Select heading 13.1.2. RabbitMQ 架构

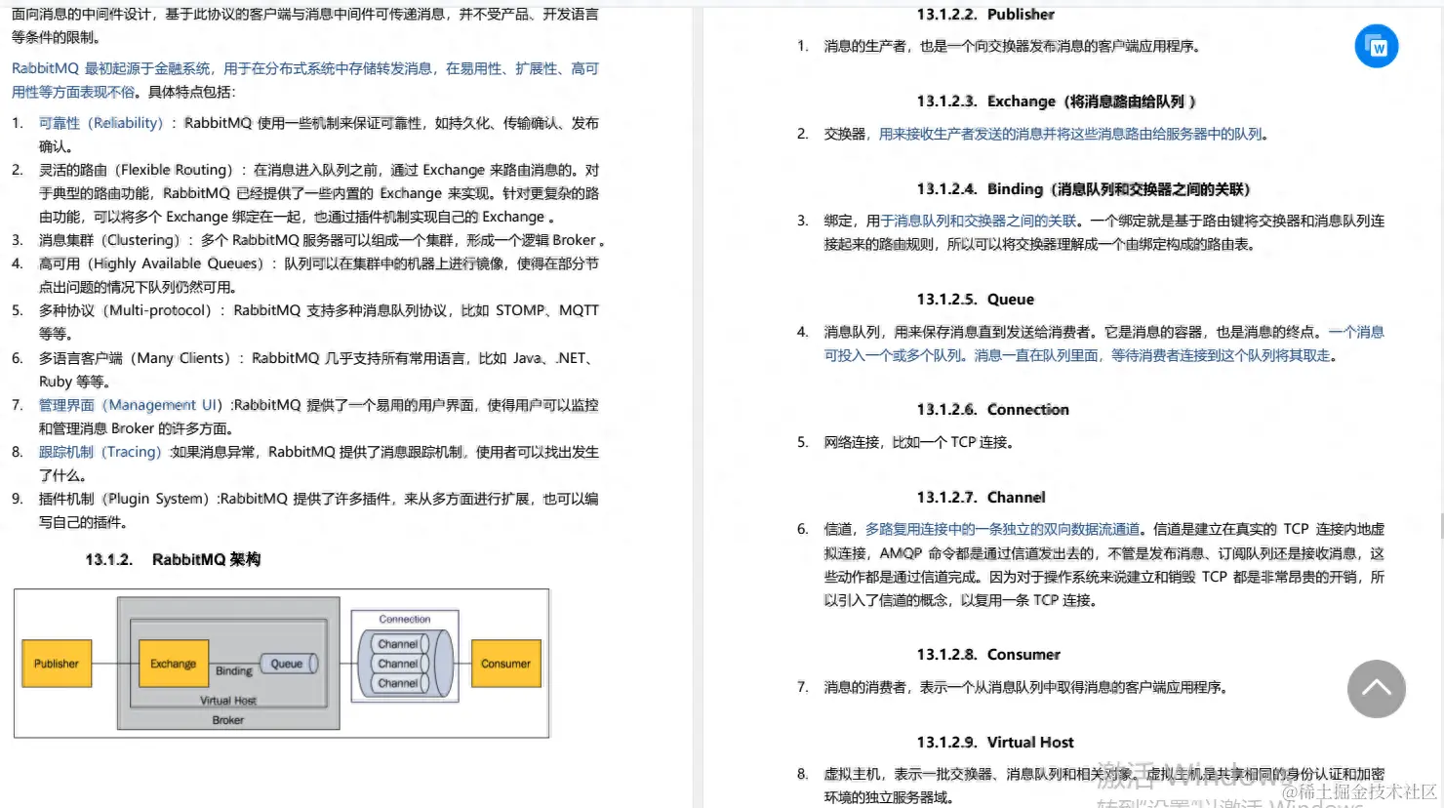coord(173,559)
